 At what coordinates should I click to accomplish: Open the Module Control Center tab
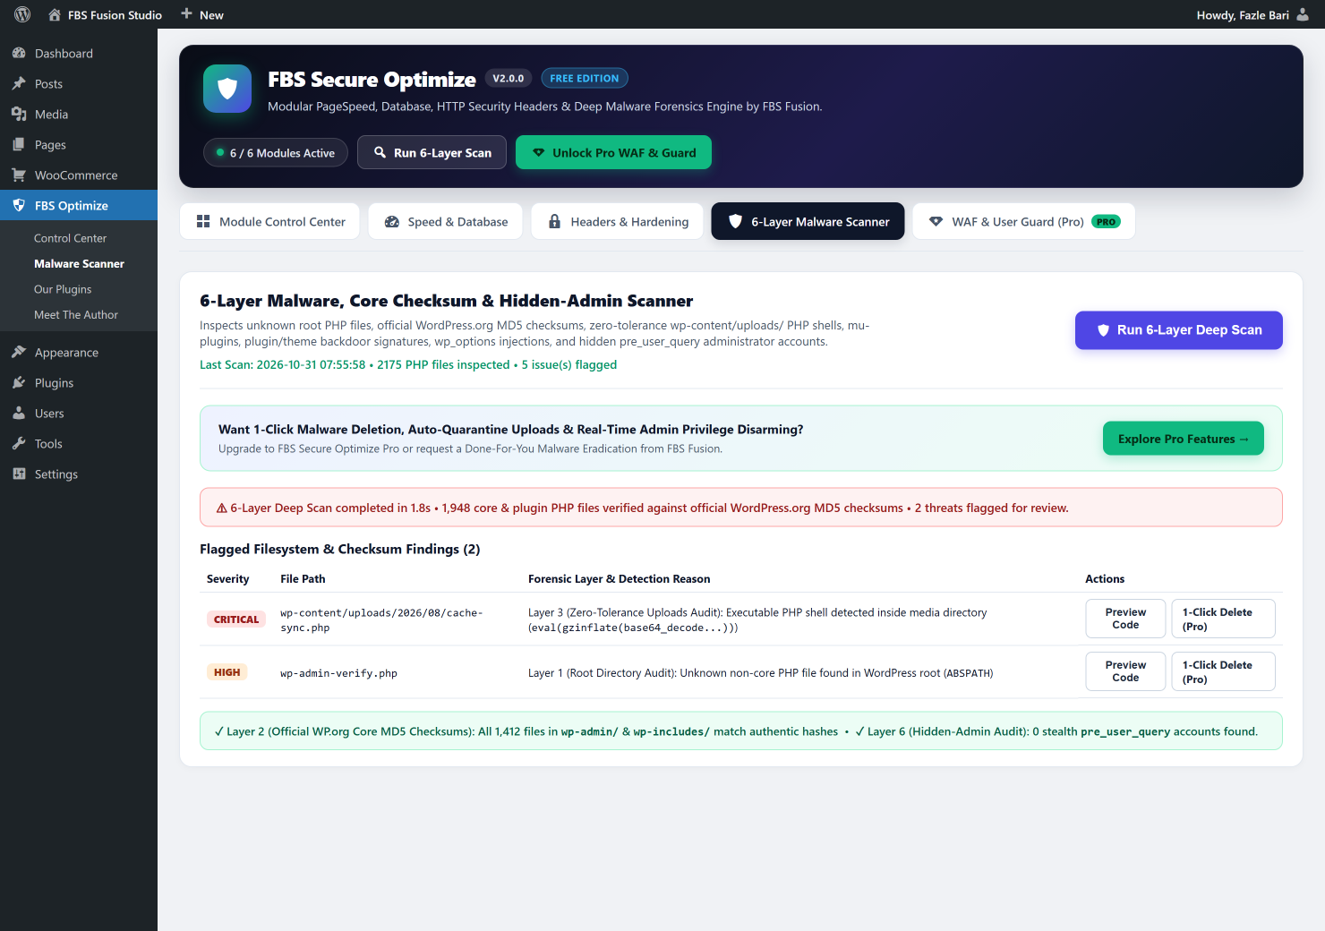269,221
